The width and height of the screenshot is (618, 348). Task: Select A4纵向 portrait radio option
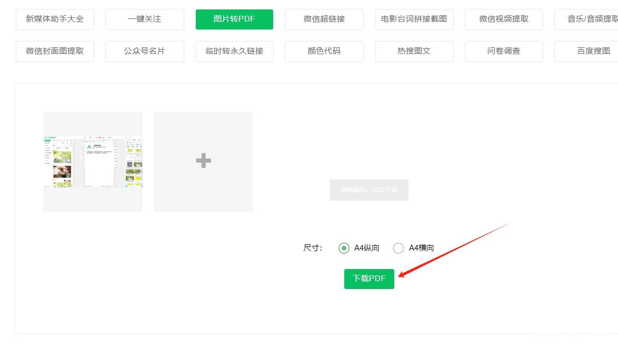pos(344,248)
